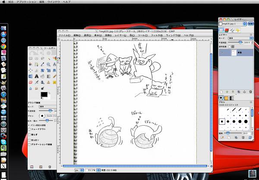
Task: Select the Measure tool
Action: pyautogui.click(x=54, y=64)
